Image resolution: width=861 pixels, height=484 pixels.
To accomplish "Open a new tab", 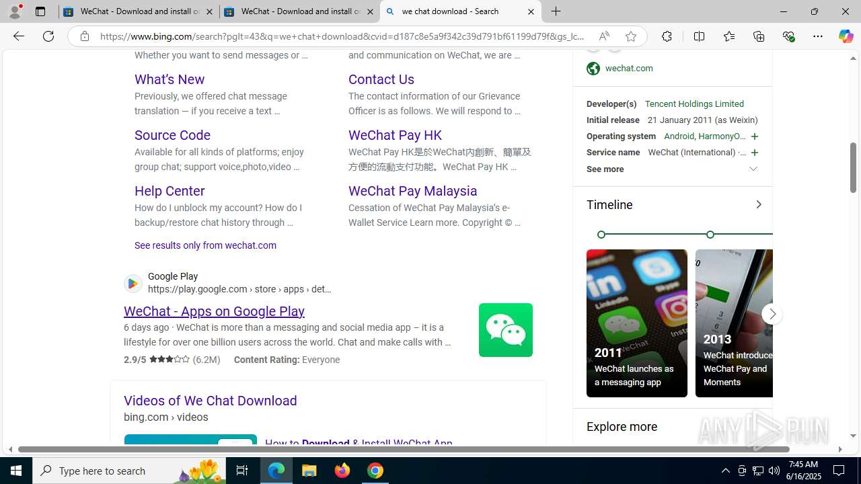I will coord(556,11).
